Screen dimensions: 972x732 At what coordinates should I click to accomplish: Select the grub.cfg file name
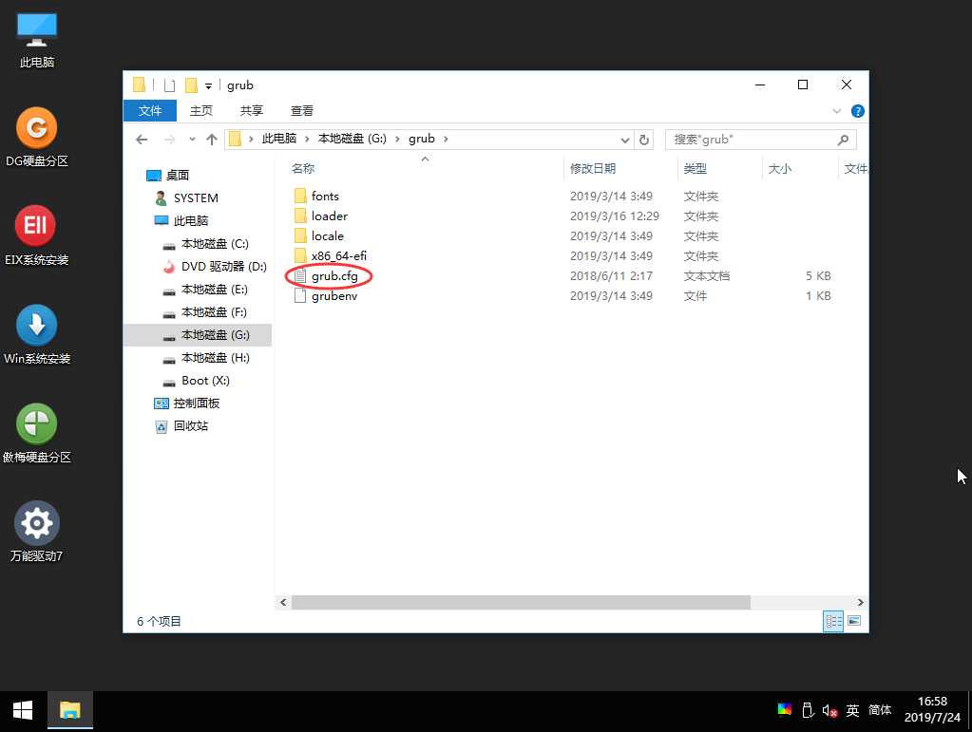pyautogui.click(x=334, y=276)
